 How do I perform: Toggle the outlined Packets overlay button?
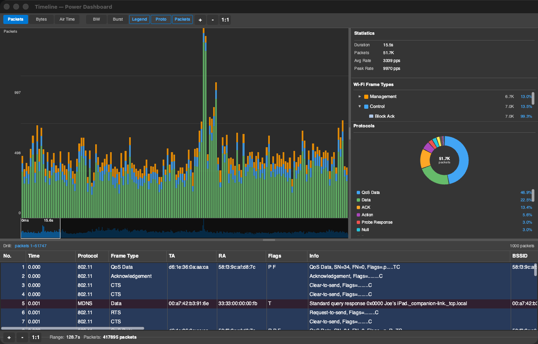tap(182, 19)
